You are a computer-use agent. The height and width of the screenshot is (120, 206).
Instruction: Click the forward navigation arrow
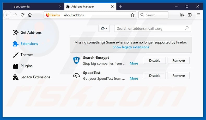point(15,15)
